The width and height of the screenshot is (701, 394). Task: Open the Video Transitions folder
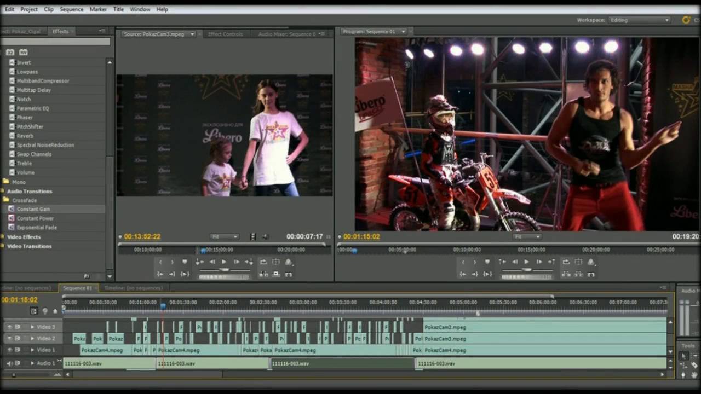coord(29,246)
